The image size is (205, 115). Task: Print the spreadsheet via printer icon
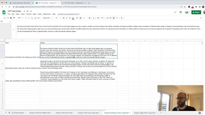(x=11, y=18)
